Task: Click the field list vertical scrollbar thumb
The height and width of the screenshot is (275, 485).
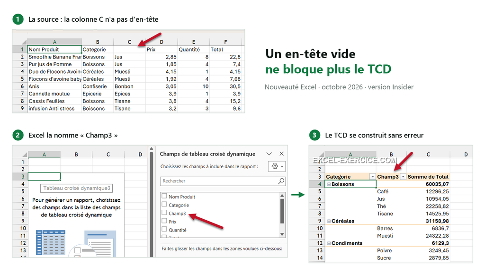Action: (282, 211)
